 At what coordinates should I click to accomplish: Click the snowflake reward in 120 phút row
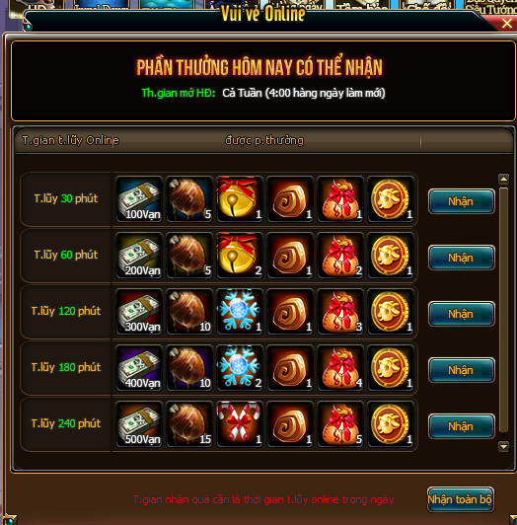[240, 312]
